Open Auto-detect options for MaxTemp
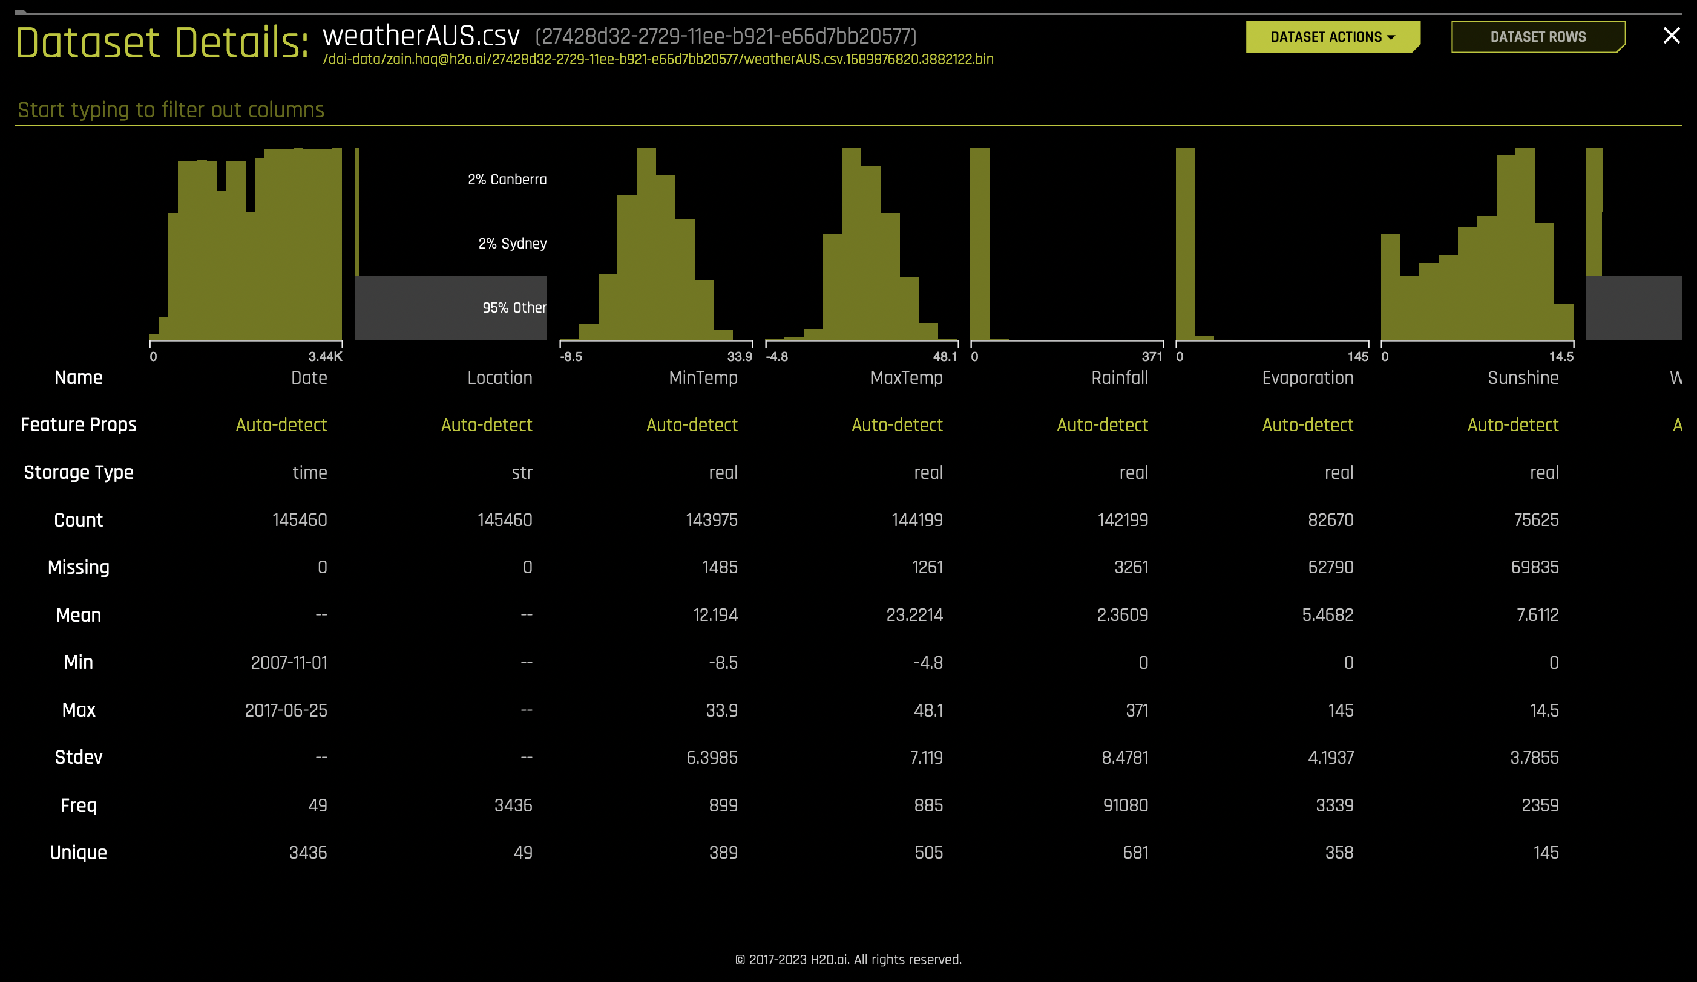The image size is (1697, 982). (x=897, y=424)
